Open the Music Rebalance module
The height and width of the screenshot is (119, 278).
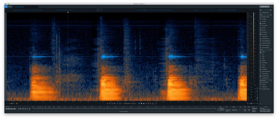265,41
